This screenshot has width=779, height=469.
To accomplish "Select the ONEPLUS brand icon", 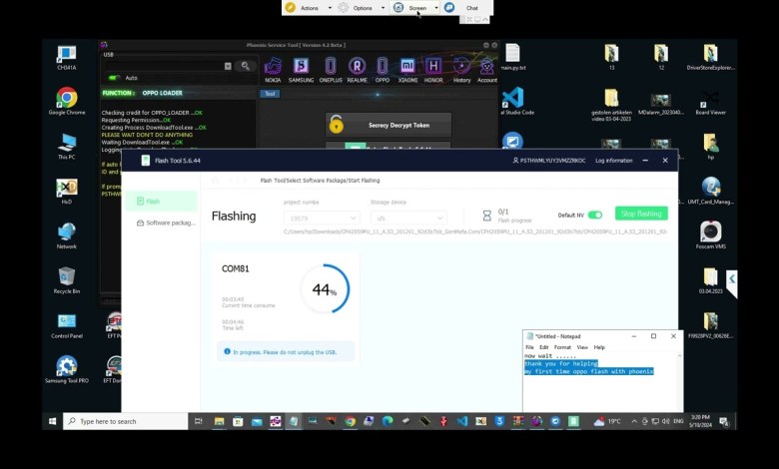I will 331,69.
